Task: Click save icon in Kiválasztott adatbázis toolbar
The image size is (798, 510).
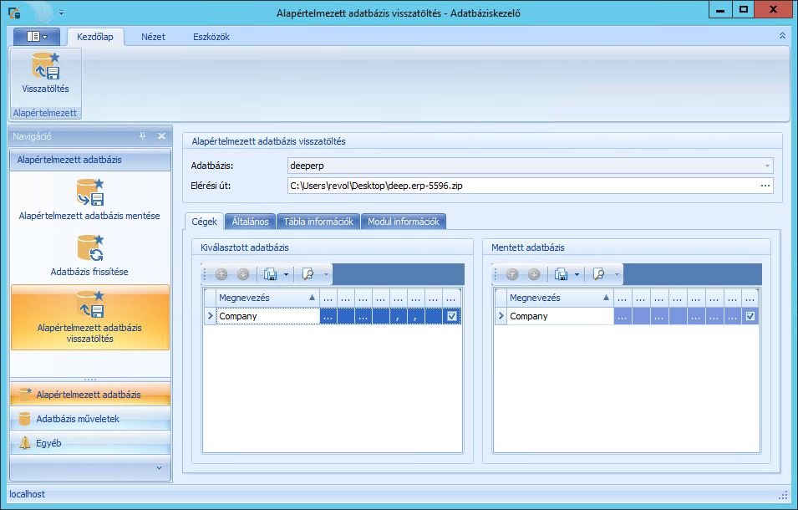Action: (x=270, y=274)
